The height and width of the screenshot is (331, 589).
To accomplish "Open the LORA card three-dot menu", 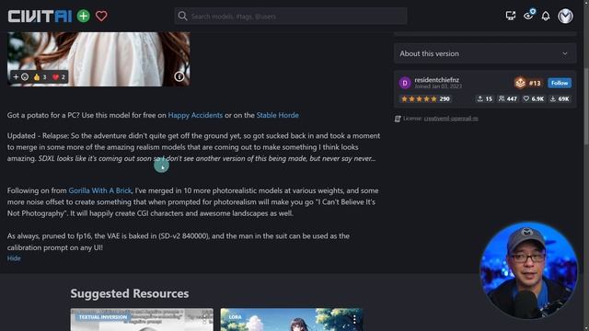I will (x=354, y=319).
